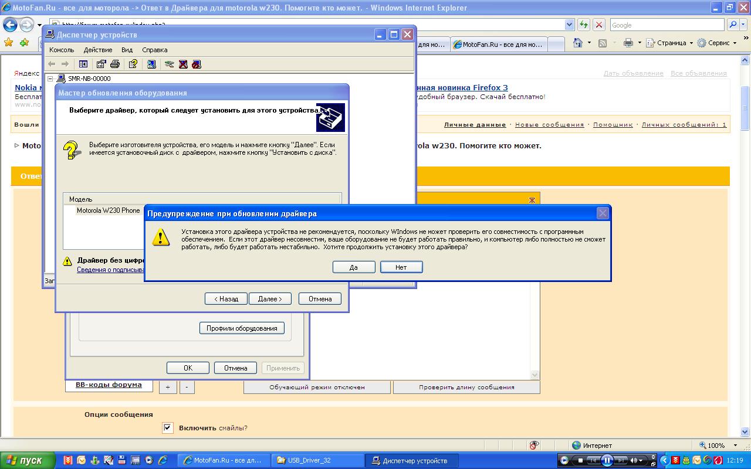The width and height of the screenshot is (751, 469).
Task: Click IE Back navigation button
Action: click(11, 25)
